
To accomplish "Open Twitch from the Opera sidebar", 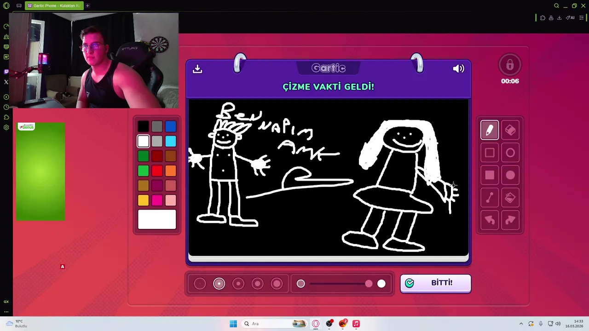I will [x=6, y=72].
